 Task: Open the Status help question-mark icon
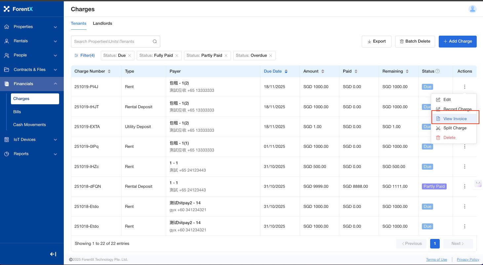pos(437,71)
